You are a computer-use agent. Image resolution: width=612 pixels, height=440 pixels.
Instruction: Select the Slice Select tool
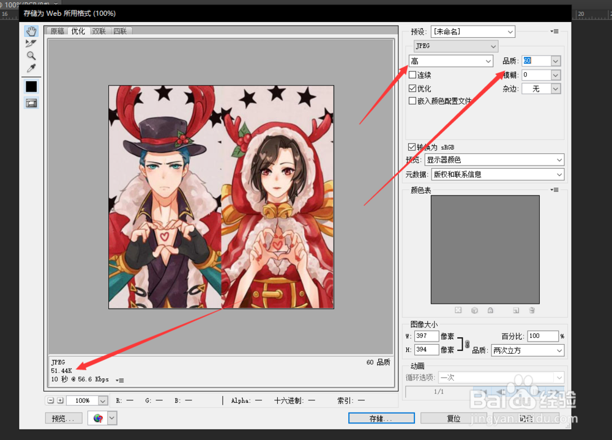(x=31, y=43)
